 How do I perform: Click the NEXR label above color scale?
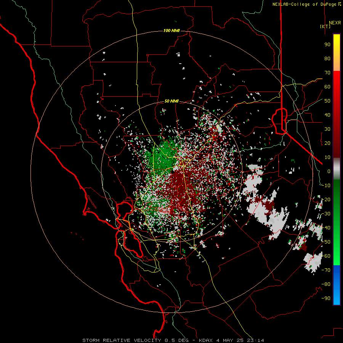point(335,23)
